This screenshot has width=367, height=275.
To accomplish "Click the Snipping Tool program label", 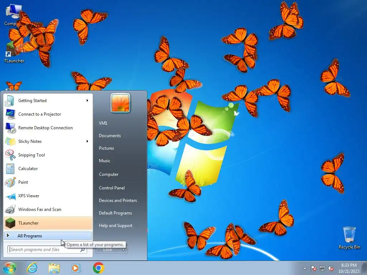I will [32, 155].
